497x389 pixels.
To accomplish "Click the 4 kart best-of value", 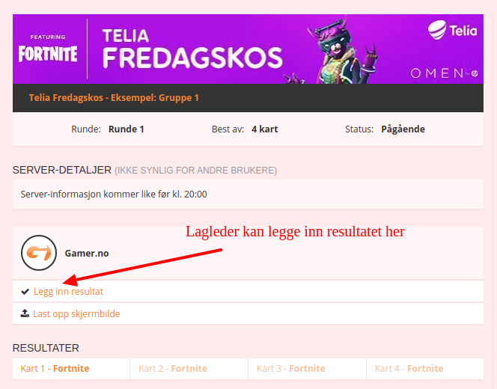I will tap(265, 129).
